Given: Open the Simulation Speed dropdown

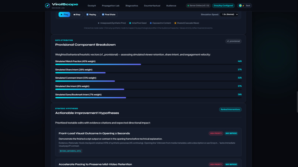Looking at the screenshot, I should click(229, 14).
